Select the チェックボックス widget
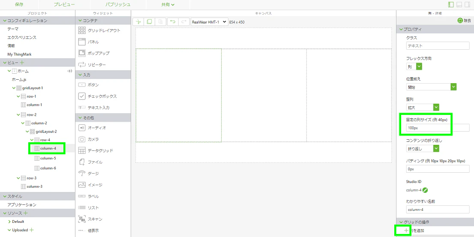The image size is (474, 237). coord(97,96)
